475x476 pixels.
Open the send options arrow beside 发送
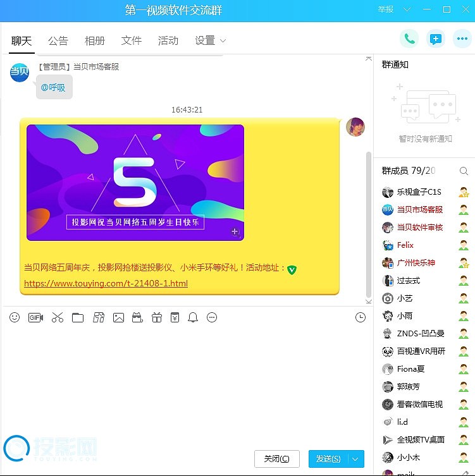355,459
